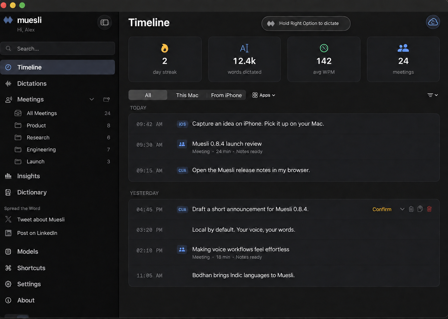The height and width of the screenshot is (319, 448).
Task: Click the 'Meeting · 24 min · Notes ready' subtitle
Action: tap(227, 152)
